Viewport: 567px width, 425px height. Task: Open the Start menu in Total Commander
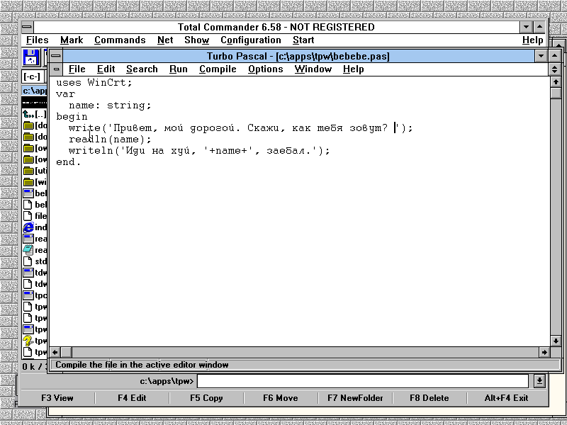[303, 40]
